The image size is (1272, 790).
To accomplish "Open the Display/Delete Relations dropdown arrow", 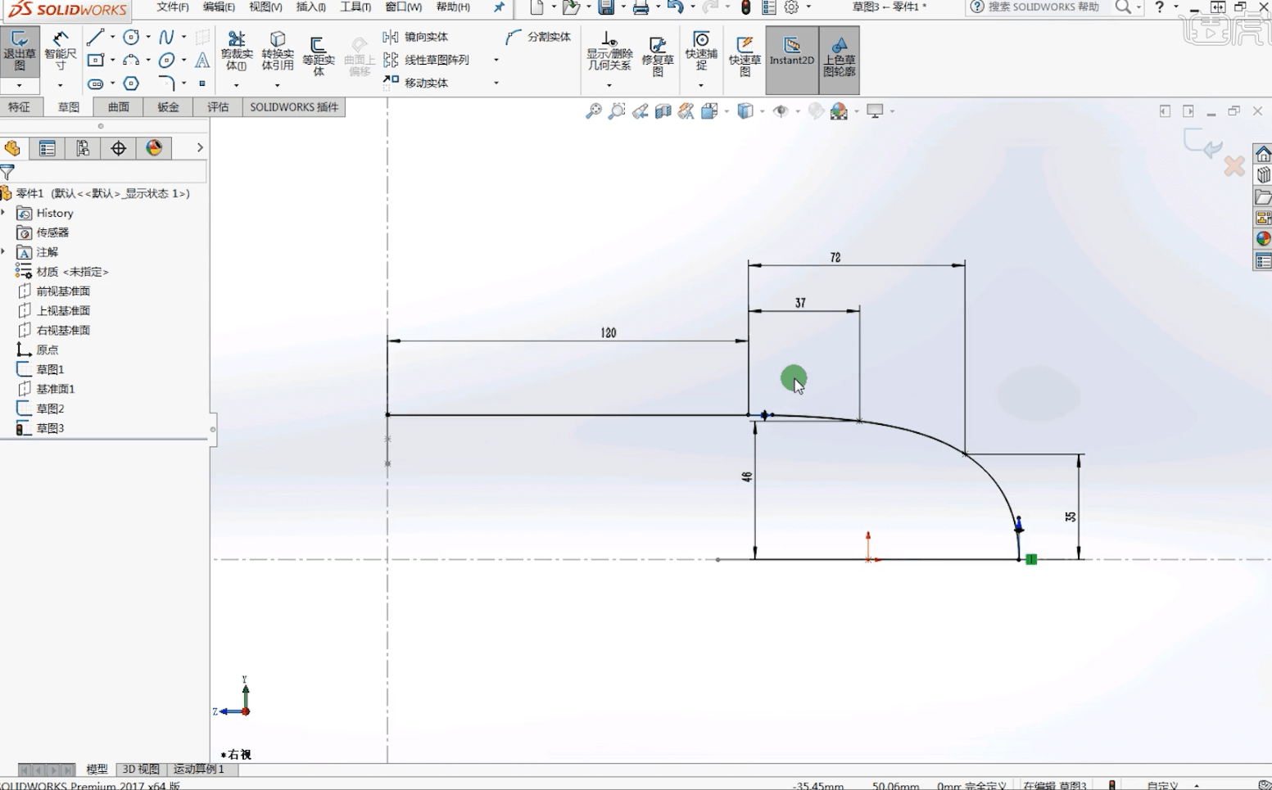I will [x=609, y=85].
